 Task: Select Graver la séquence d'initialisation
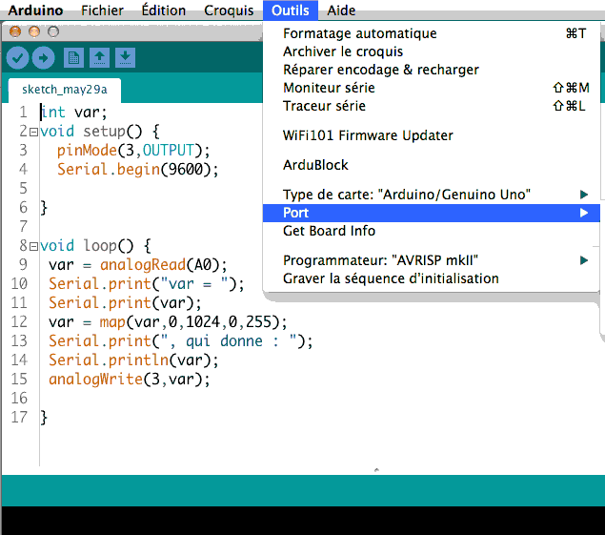click(x=391, y=278)
